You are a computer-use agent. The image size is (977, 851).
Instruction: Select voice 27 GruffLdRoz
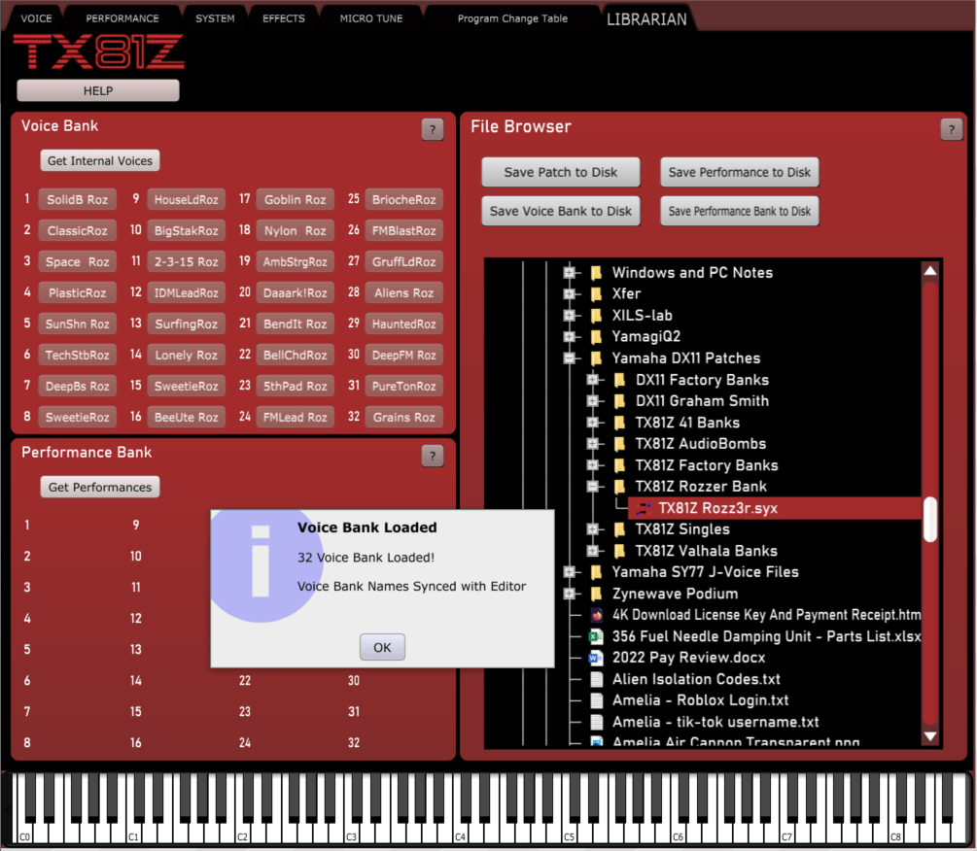click(403, 261)
